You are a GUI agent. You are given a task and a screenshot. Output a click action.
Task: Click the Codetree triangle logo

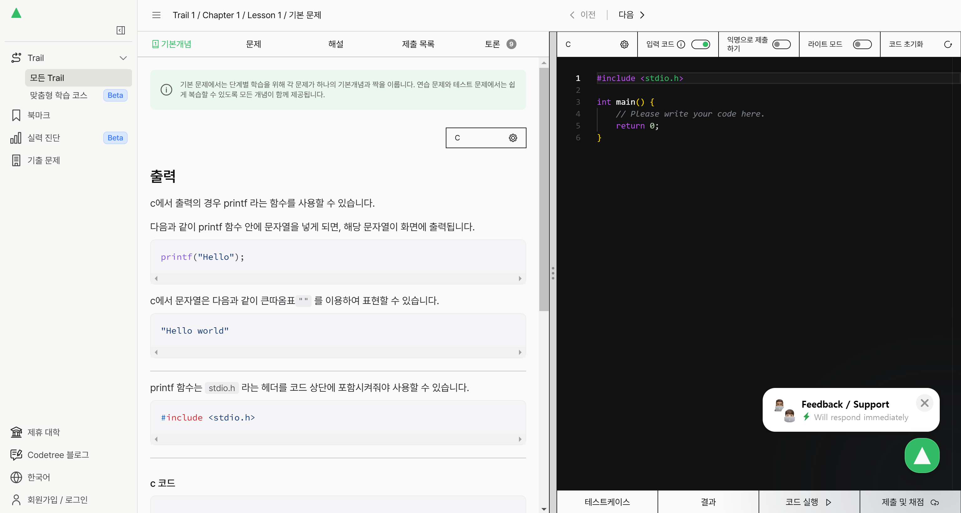click(x=16, y=13)
